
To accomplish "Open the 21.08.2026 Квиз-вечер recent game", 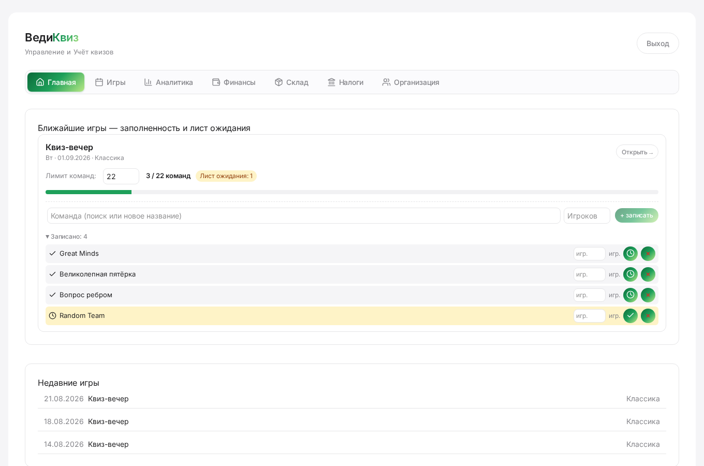I will [x=352, y=399].
